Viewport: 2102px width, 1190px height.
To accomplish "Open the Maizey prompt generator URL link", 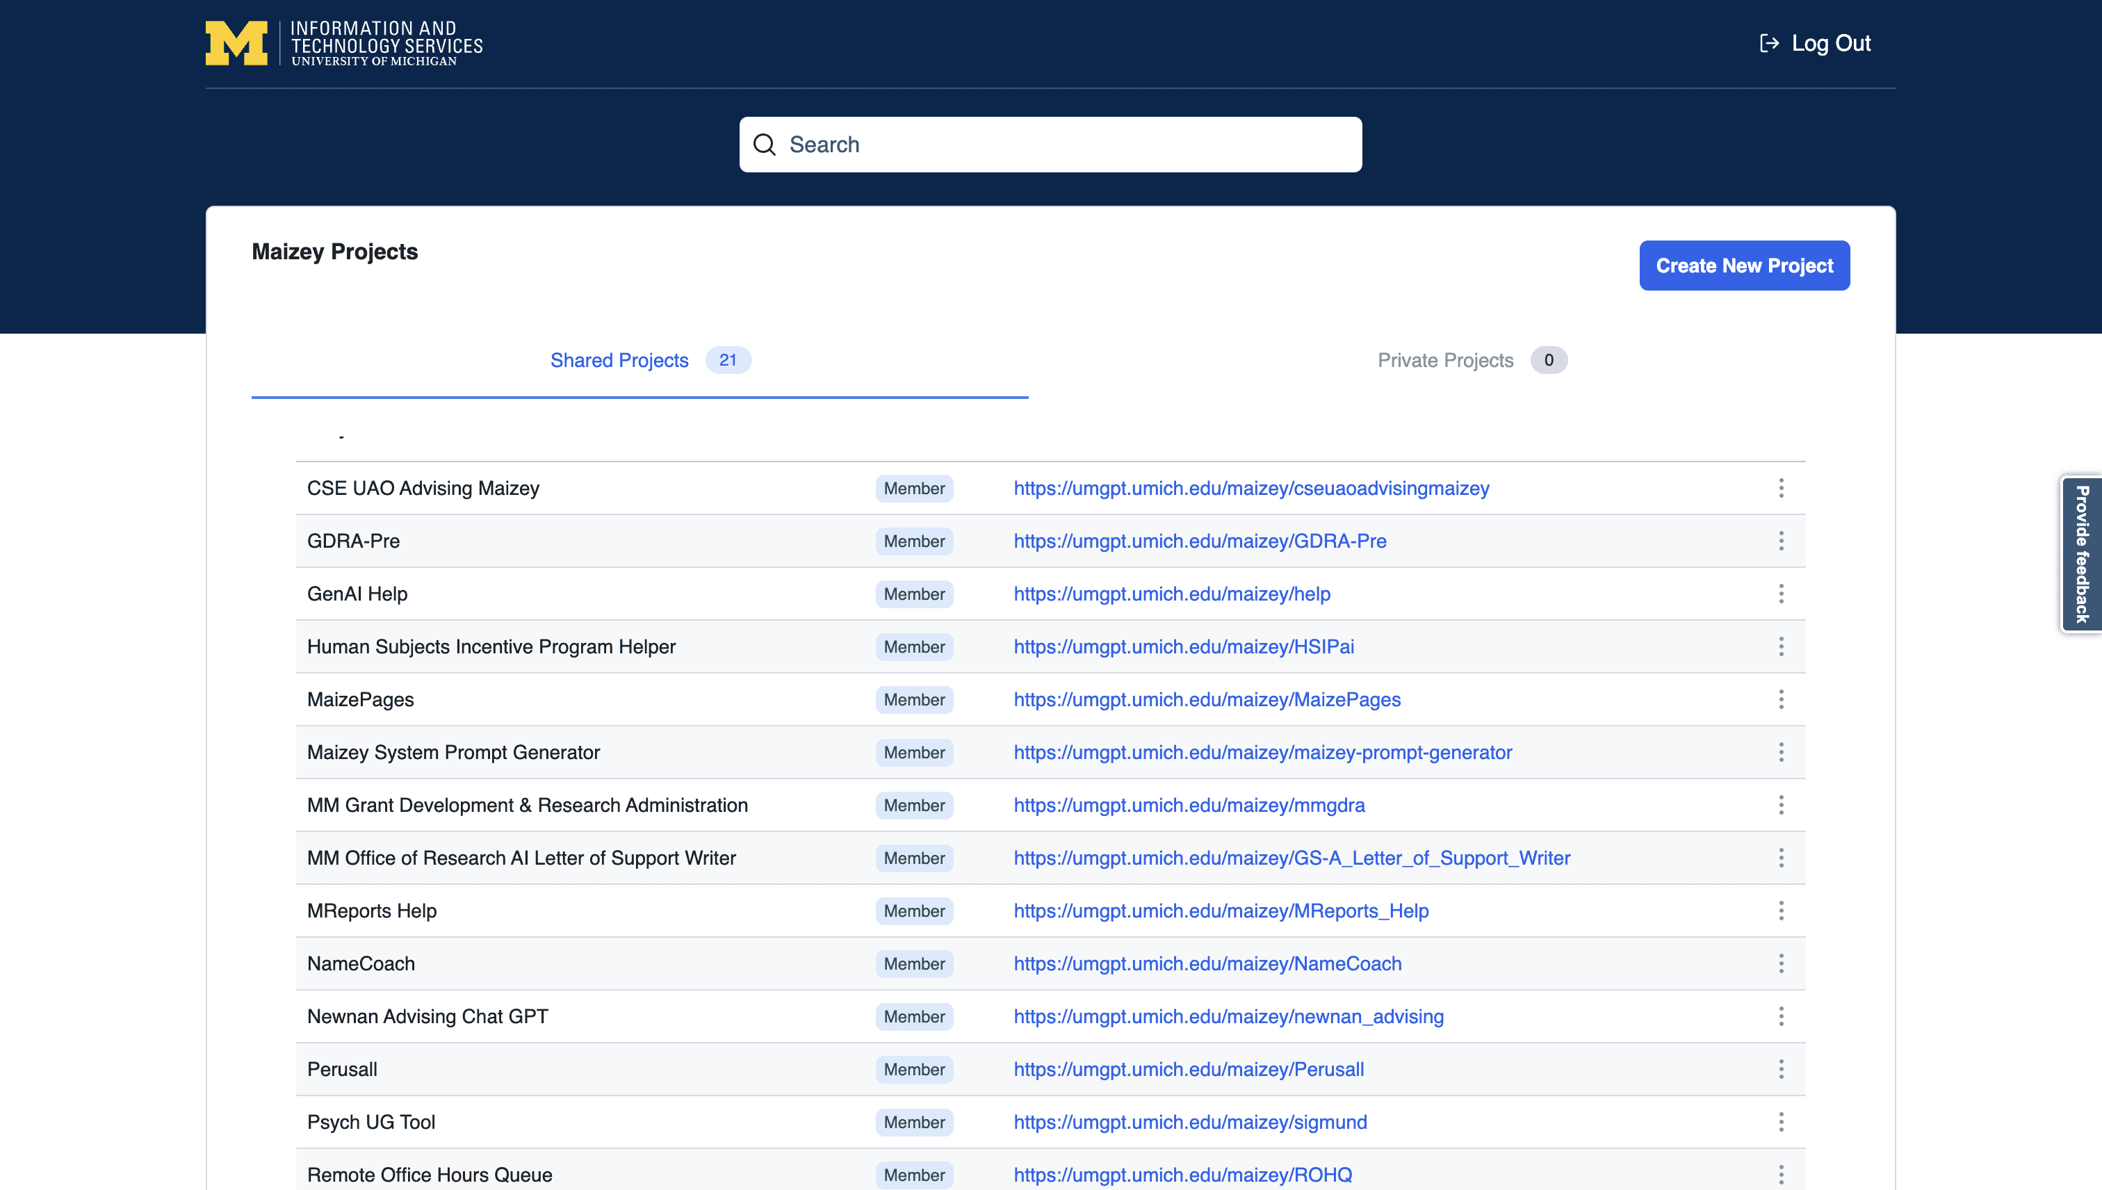I will (x=1263, y=753).
